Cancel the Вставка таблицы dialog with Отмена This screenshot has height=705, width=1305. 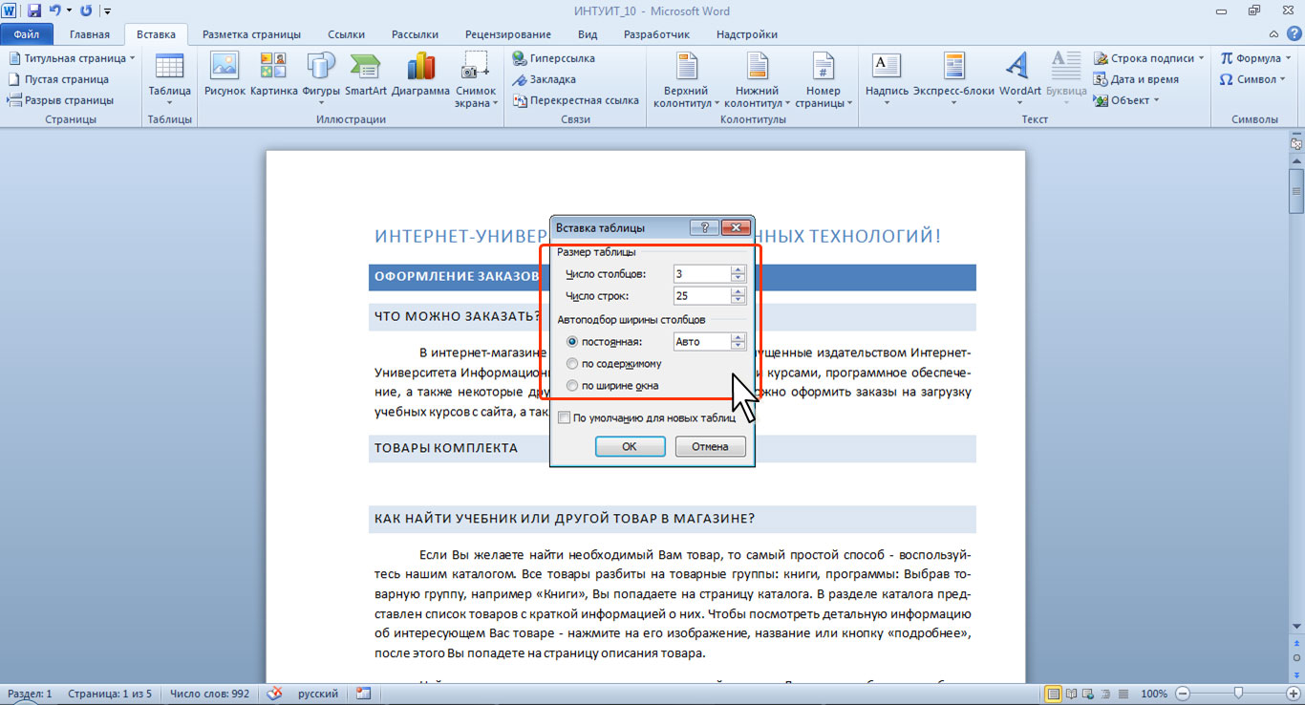click(710, 446)
